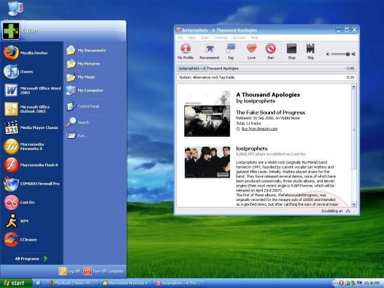Open the Tools menu in Last.fm
Image resolution: width=384 pixels, height=288 pixels.
(x=205, y=38)
